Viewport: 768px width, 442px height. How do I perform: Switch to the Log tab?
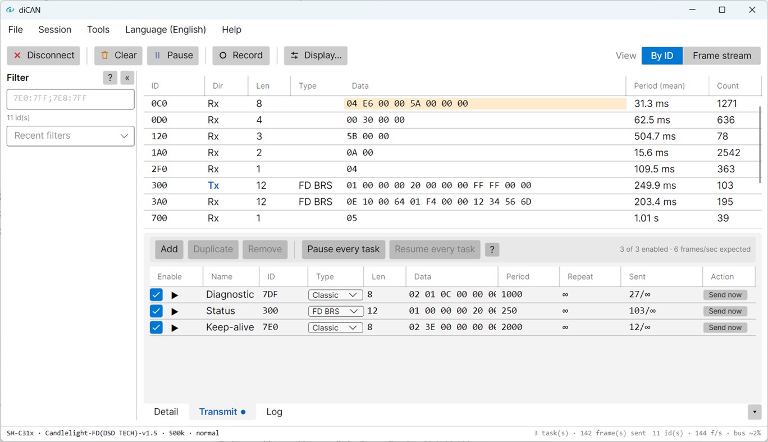pyautogui.click(x=274, y=412)
